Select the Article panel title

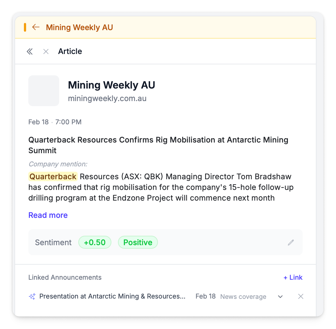[70, 51]
